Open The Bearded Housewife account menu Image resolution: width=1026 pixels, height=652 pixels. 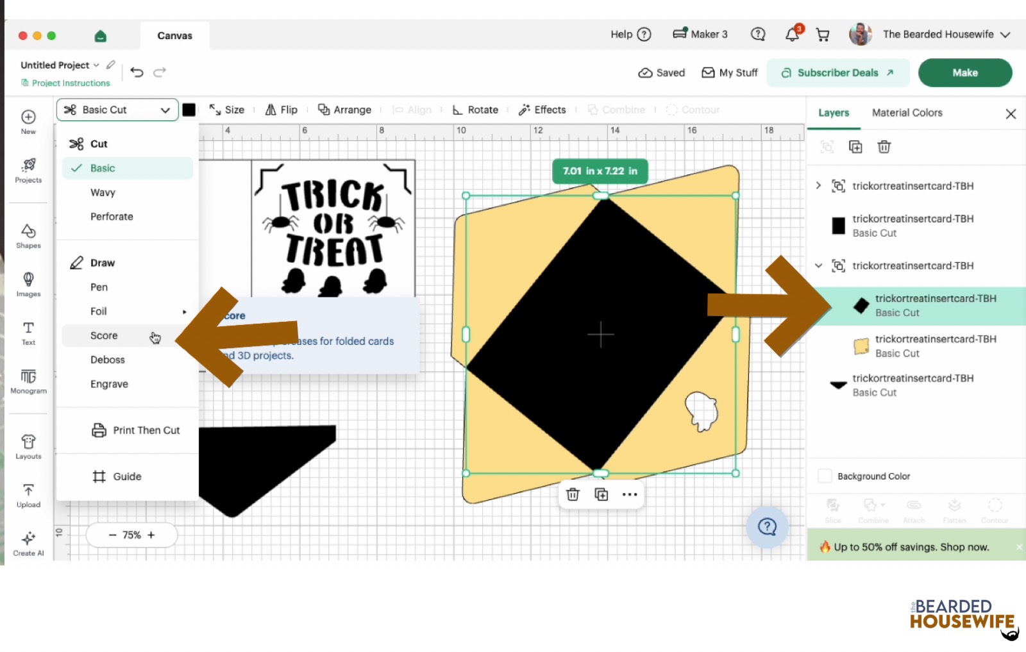click(929, 35)
